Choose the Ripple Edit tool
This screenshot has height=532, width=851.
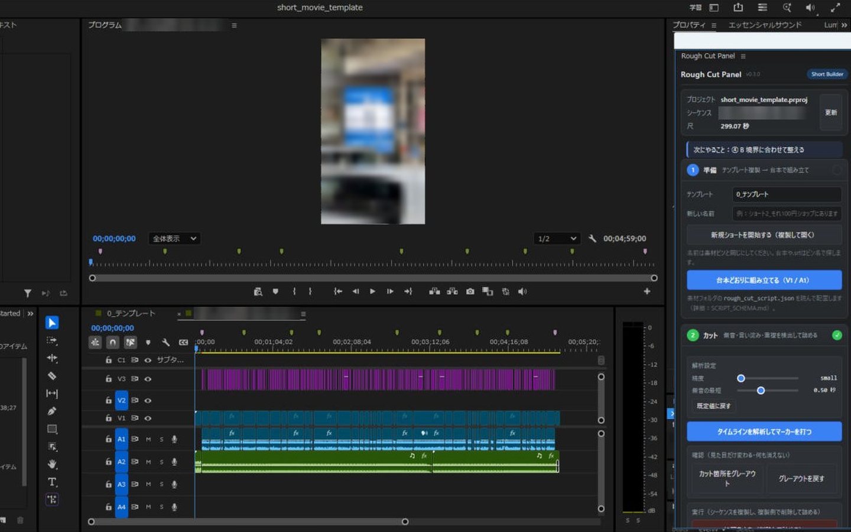[x=52, y=358]
